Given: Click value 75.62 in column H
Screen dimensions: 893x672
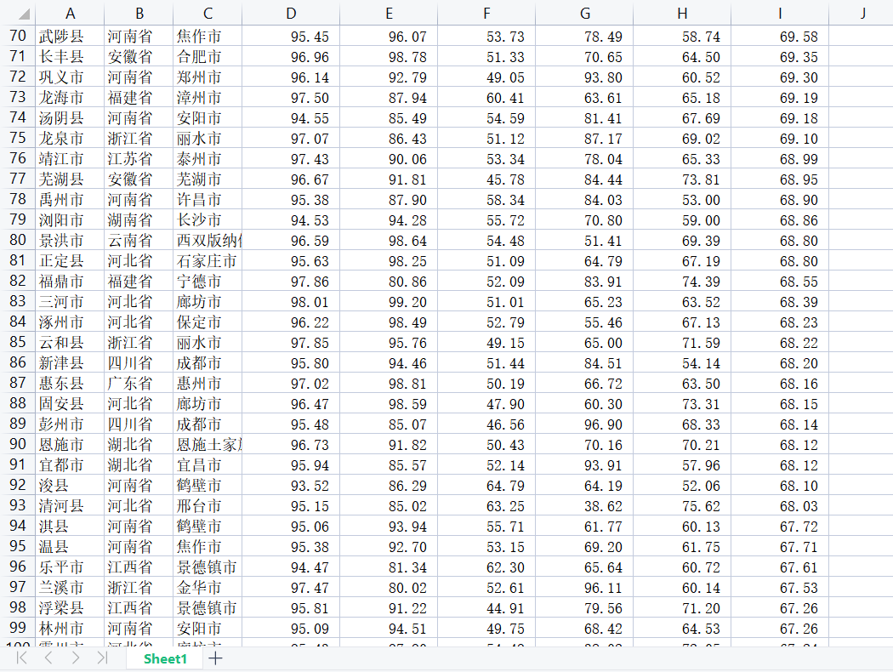Looking at the screenshot, I should click(682, 506).
